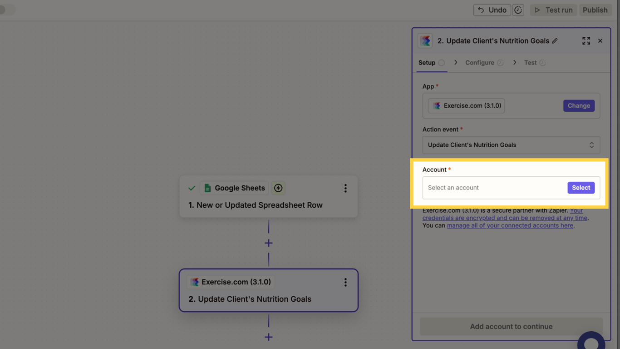Click the Exercise.com app icon in panel header
The image size is (620, 349).
tap(425, 40)
